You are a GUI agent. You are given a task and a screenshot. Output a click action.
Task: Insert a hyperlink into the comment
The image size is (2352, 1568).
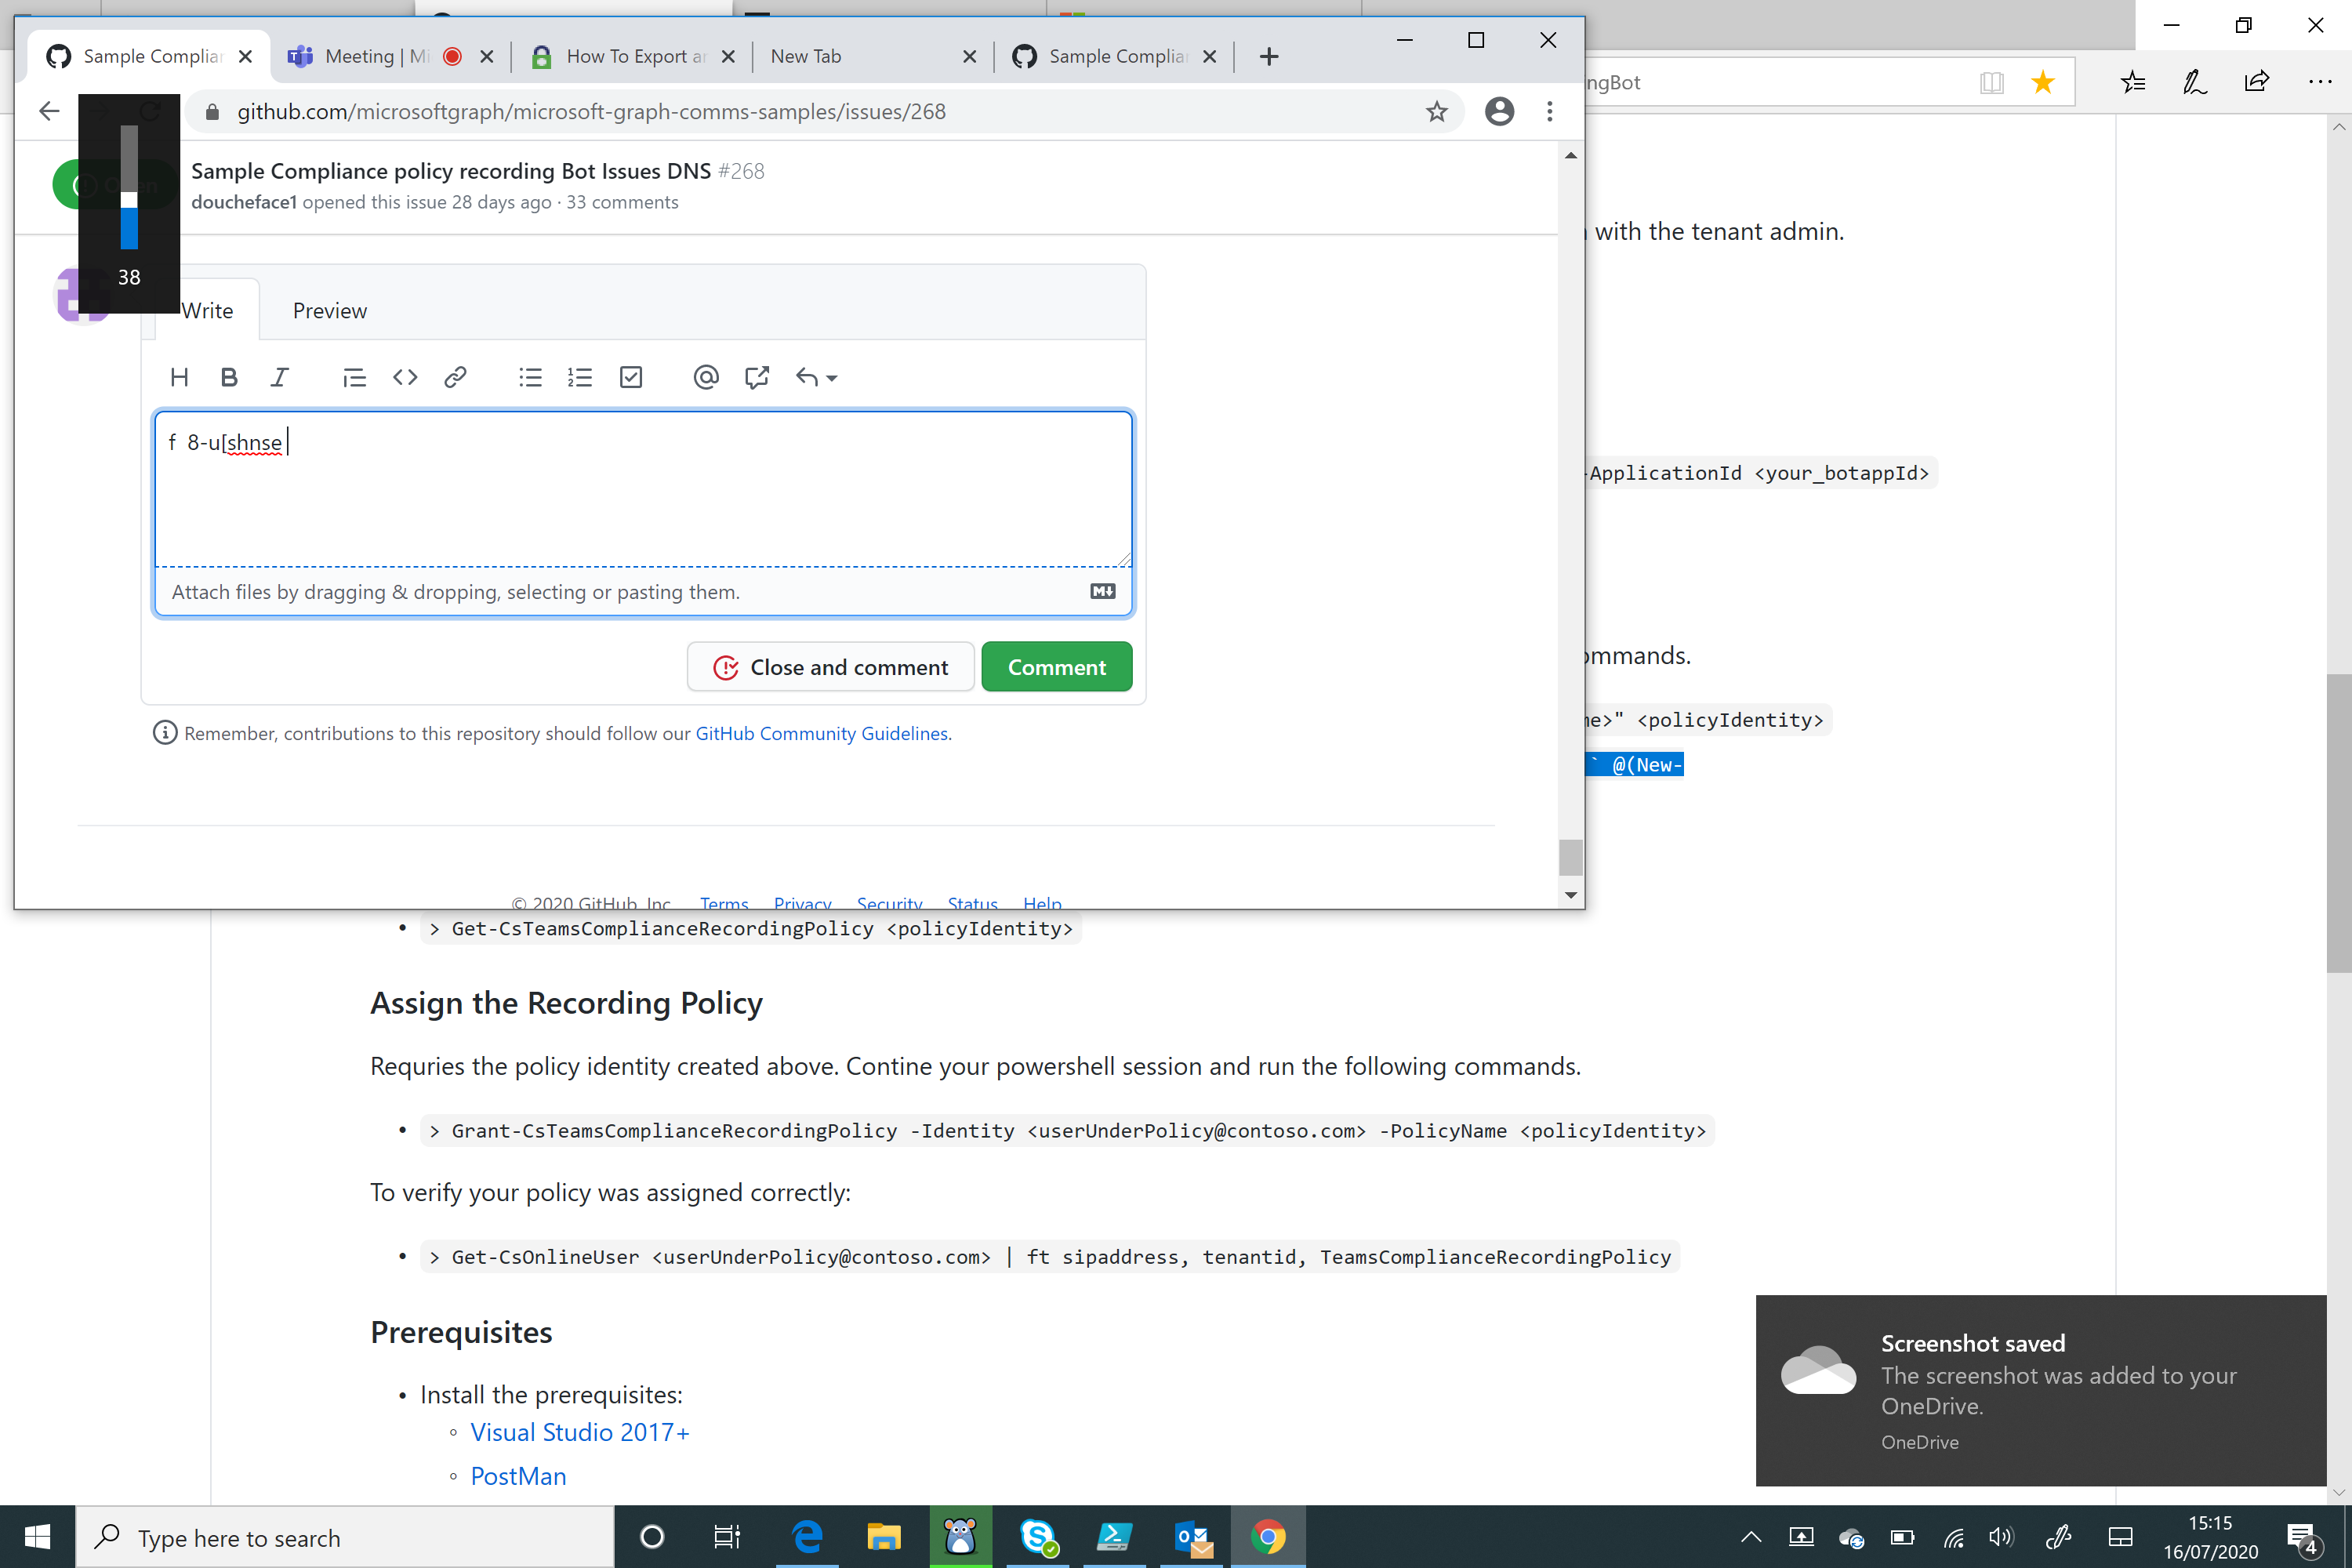click(456, 377)
